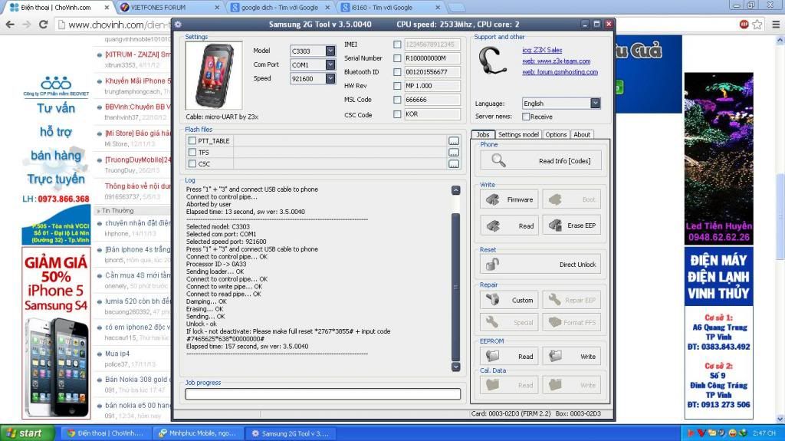Click Read Info [Codes] magnifier button
Image resolution: width=785 pixels, height=441 pixels.
tap(540, 160)
